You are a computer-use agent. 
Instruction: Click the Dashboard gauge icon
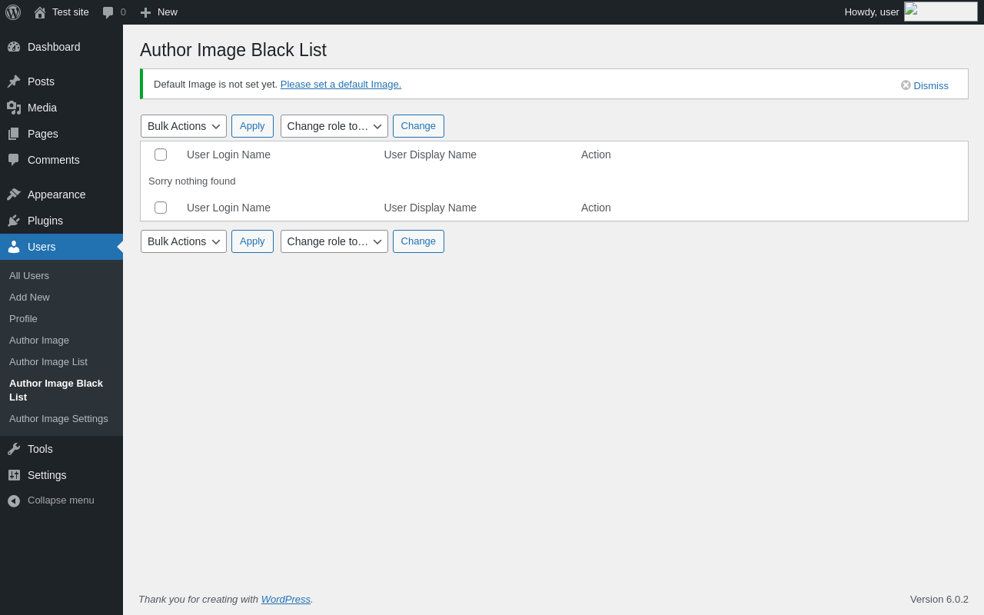click(x=14, y=47)
